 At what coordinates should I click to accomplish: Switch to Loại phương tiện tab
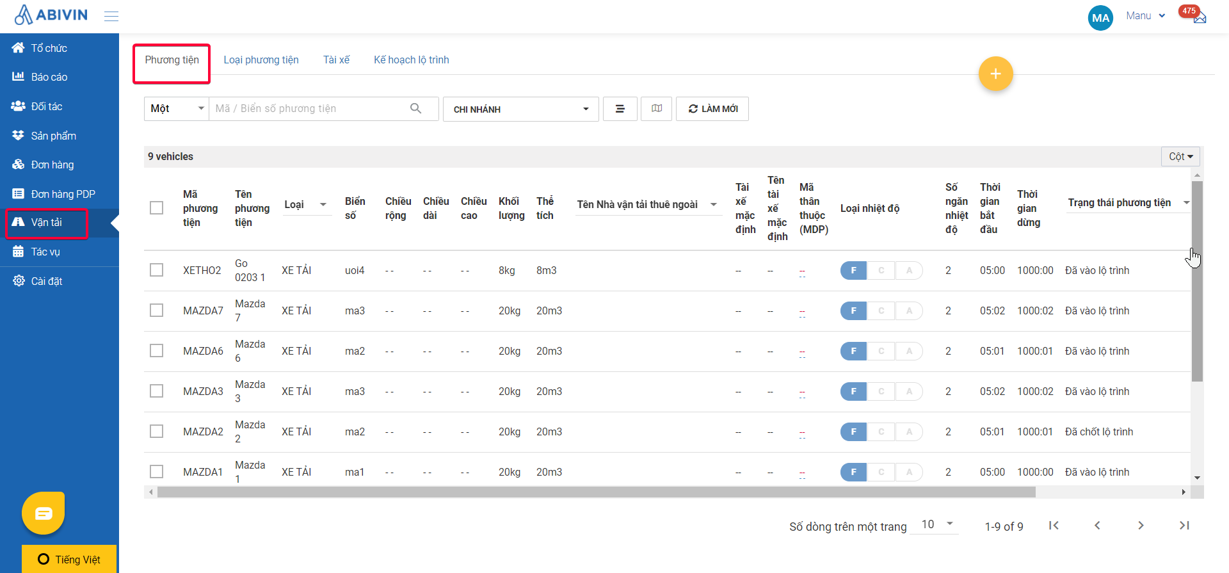point(261,60)
